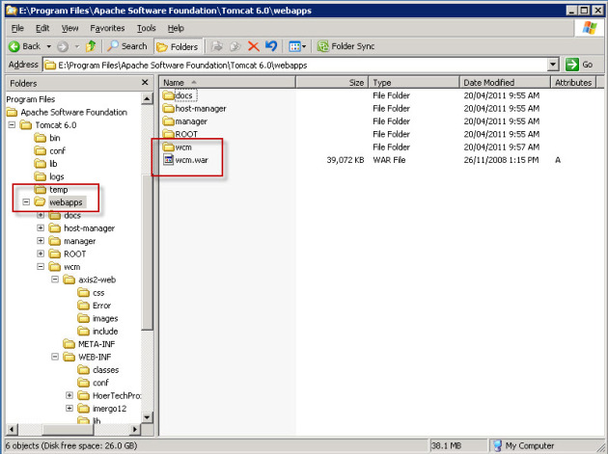Click the Folders pane scroll up arrow
This screenshot has height=454, width=608.
coord(147,98)
